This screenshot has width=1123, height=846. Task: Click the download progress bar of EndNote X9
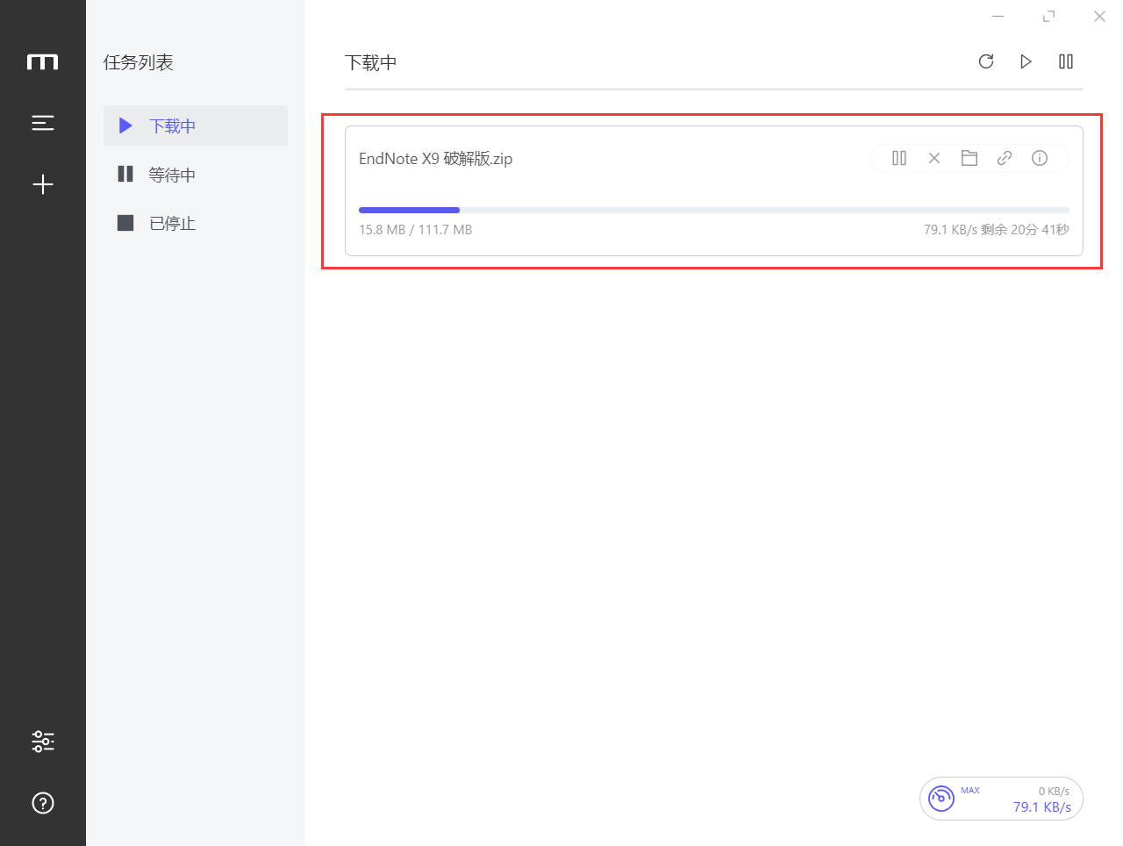tap(713, 210)
